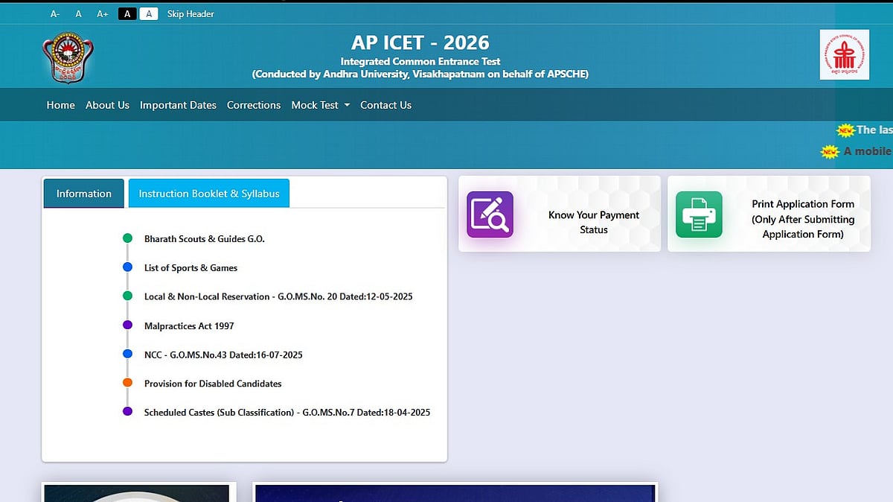Click the purple payment status search icon
Image resolution: width=893 pixels, height=502 pixels.
point(490,215)
